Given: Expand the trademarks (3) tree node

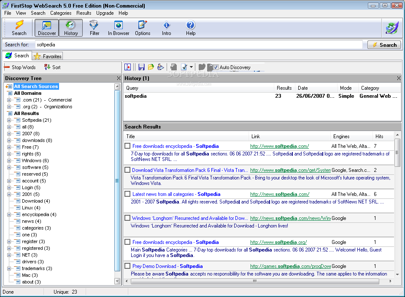Looking at the screenshot, I should click(9, 268).
